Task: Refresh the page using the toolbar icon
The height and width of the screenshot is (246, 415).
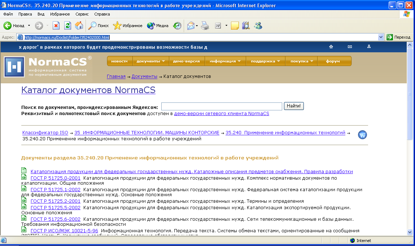Action: coord(68,26)
